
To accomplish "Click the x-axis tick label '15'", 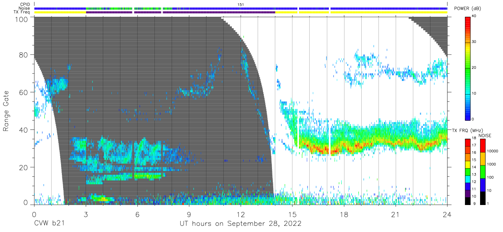I will [292, 214].
